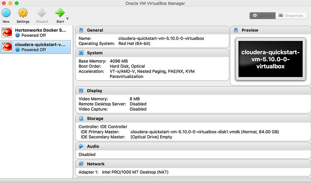Screen dimensions: 311x183
Task: Open the System section header
Action: 152,53
